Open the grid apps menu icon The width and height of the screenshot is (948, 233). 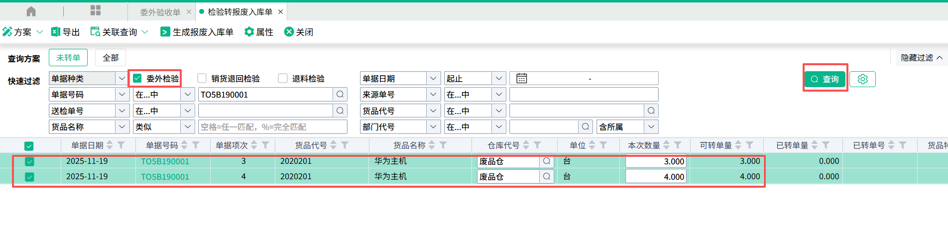coord(96,10)
